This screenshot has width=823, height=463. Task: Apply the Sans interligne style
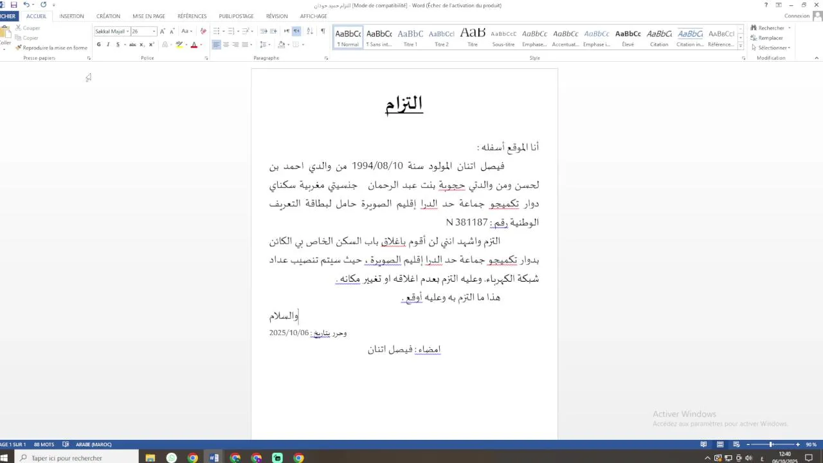coord(379,38)
